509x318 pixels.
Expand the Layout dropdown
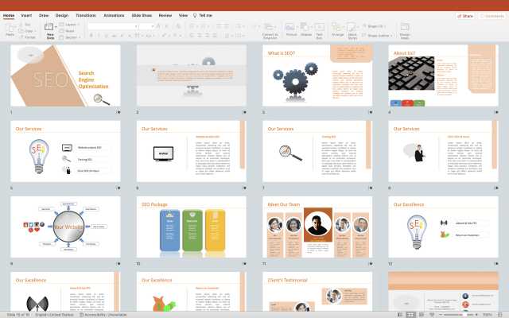pyautogui.click(x=71, y=24)
